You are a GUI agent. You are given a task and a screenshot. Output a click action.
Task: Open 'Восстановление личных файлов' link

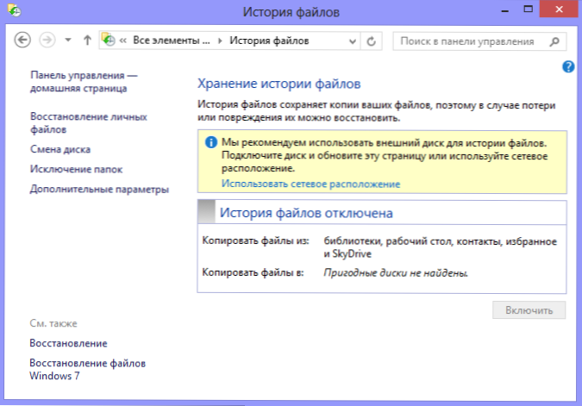coord(88,123)
